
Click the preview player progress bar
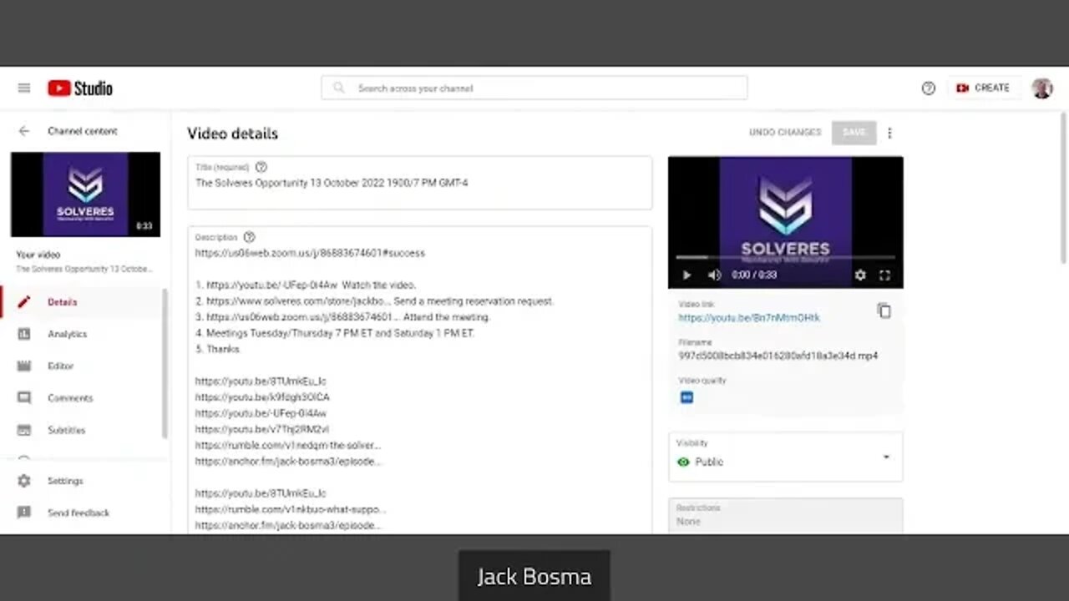[785, 258]
